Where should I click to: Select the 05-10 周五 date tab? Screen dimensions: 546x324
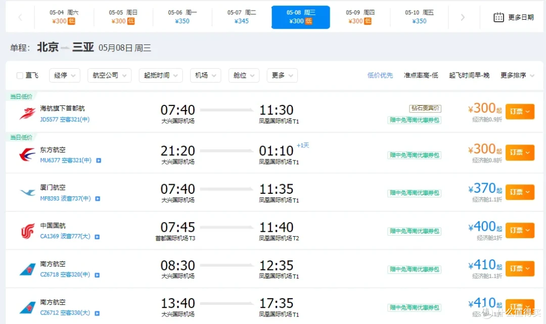(x=419, y=17)
